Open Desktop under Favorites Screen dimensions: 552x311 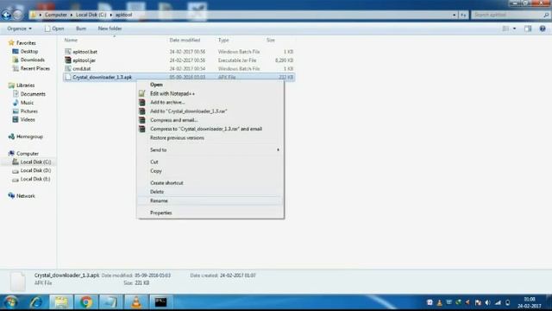[28, 52]
